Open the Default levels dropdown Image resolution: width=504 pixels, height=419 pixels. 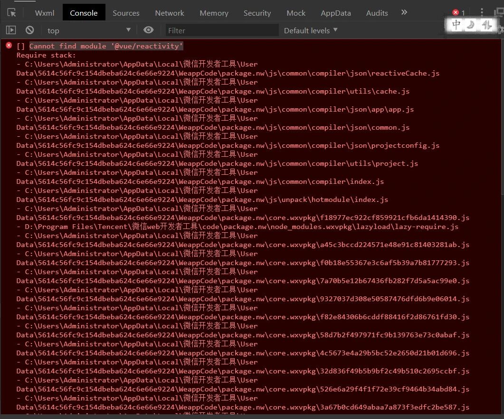(311, 30)
